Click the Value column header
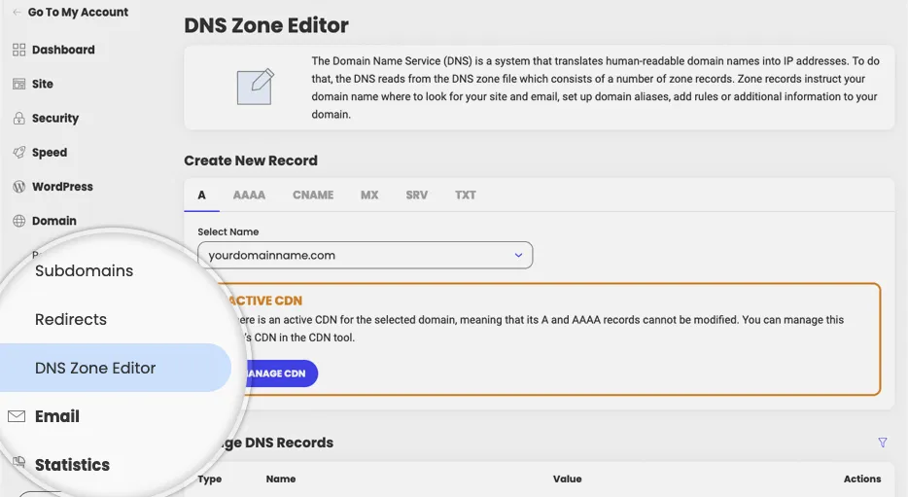The width and height of the screenshot is (908, 497). pos(567,479)
